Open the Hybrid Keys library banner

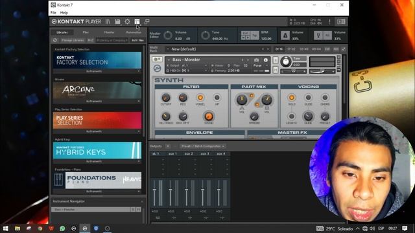click(97, 150)
